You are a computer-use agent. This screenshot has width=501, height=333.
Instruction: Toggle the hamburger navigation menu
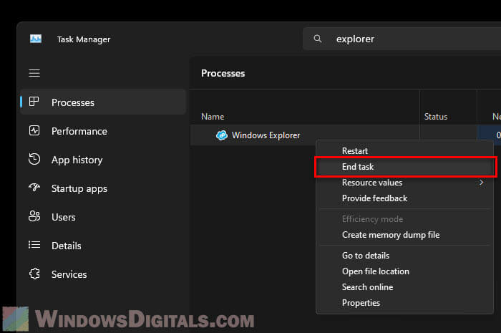point(34,73)
